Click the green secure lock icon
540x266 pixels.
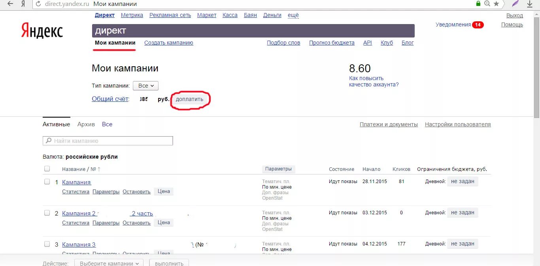click(x=478, y=4)
